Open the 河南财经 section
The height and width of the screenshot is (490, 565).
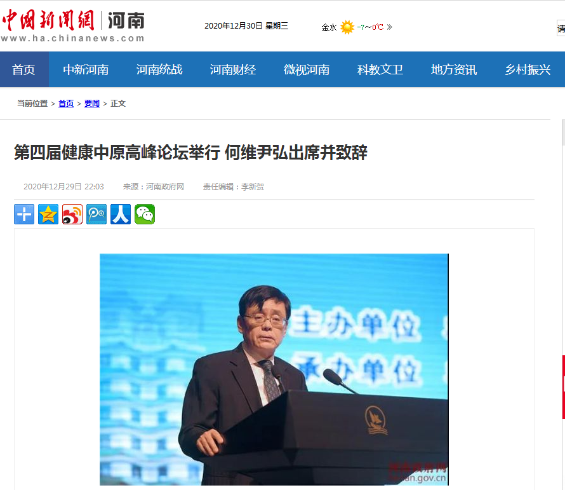point(233,69)
